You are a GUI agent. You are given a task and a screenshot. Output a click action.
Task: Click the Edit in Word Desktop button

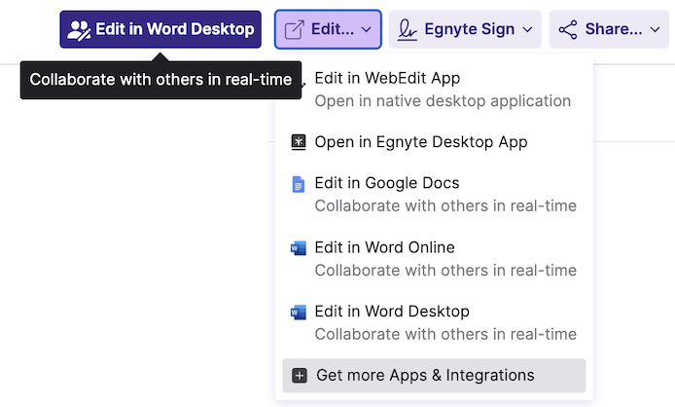[160, 29]
